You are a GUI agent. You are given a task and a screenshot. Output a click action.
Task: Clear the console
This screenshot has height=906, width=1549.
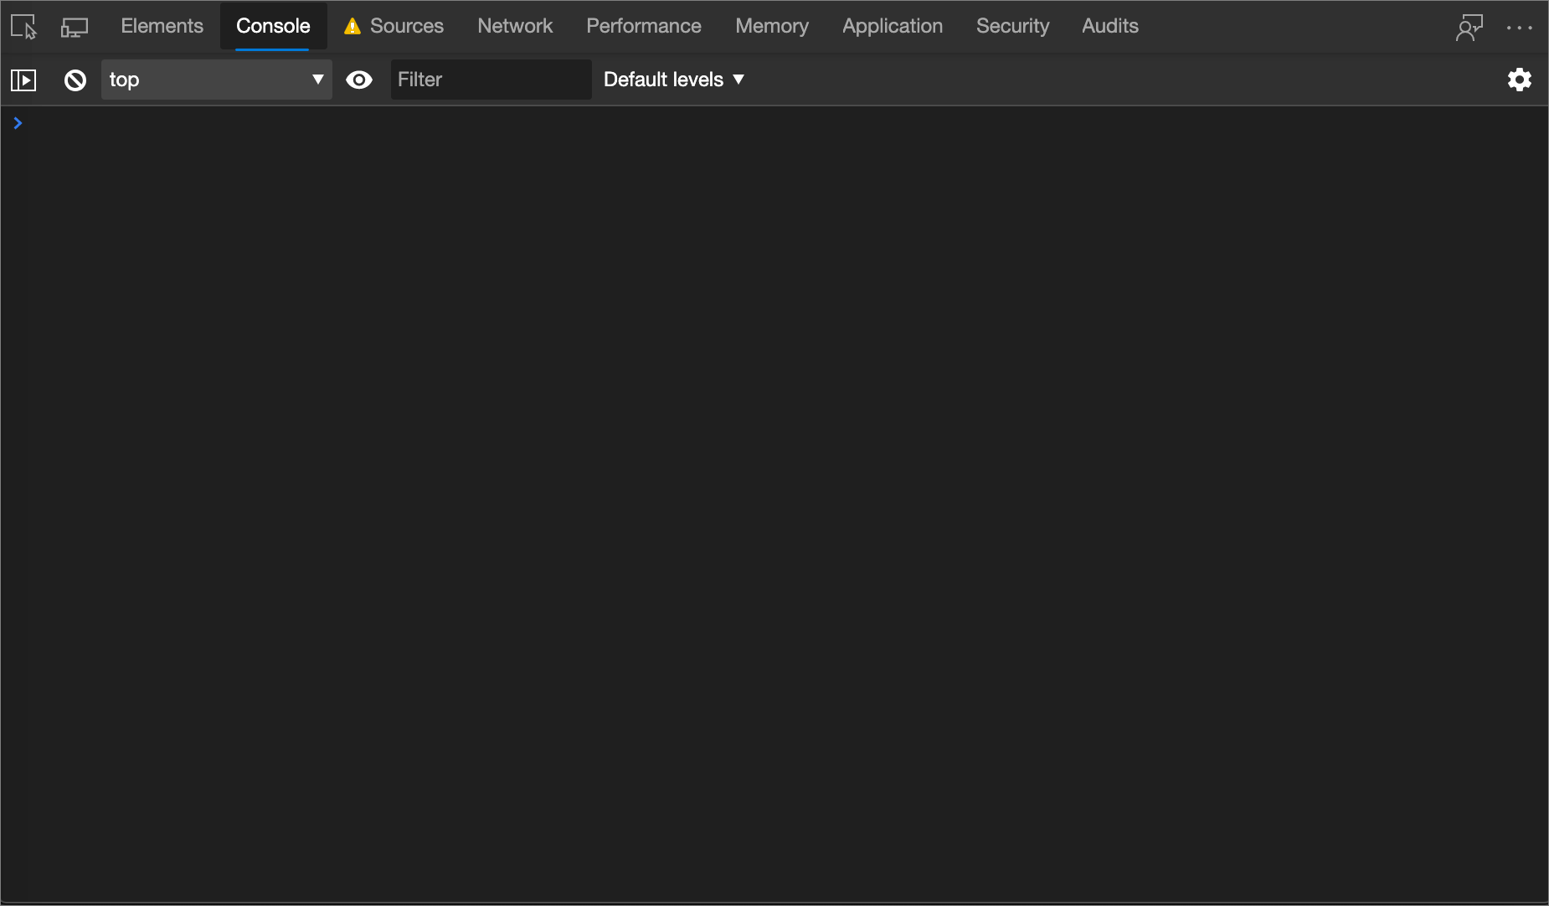(x=75, y=80)
